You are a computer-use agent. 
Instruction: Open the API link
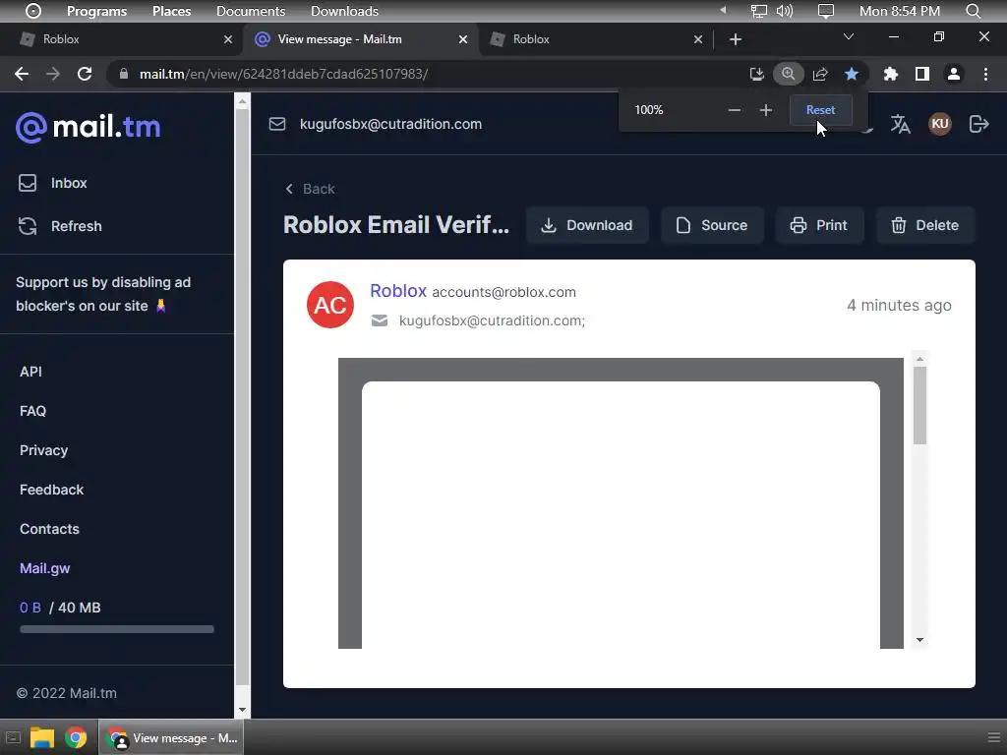(30, 372)
